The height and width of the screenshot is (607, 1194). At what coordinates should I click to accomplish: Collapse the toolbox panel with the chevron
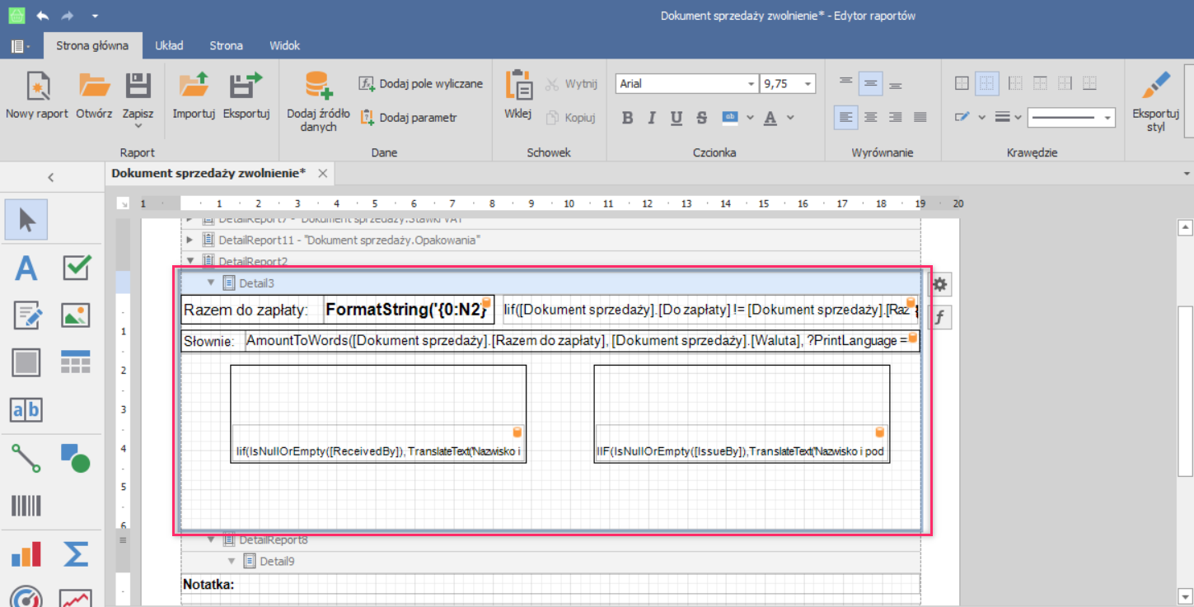51,177
